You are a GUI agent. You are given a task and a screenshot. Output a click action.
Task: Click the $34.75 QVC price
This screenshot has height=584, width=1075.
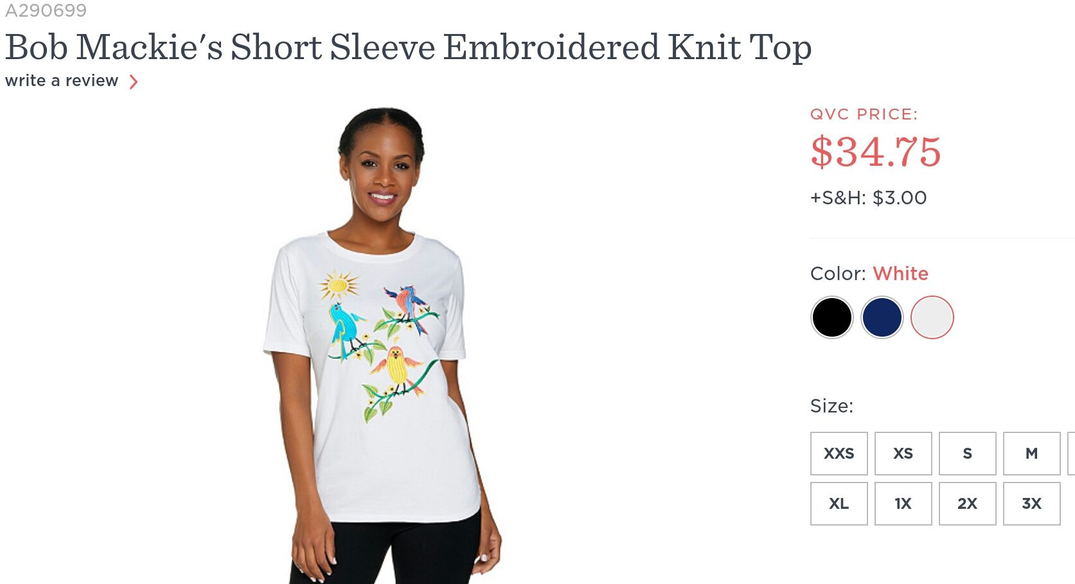(876, 152)
